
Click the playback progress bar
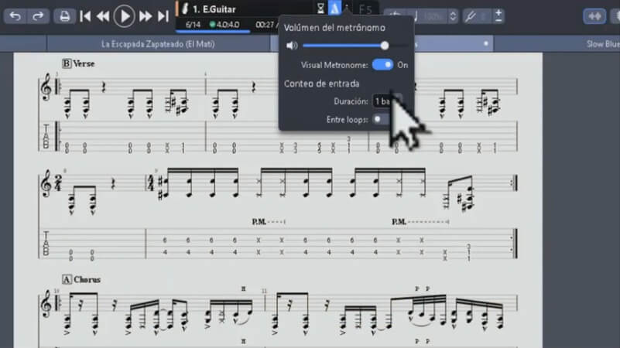[x=213, y=31]
